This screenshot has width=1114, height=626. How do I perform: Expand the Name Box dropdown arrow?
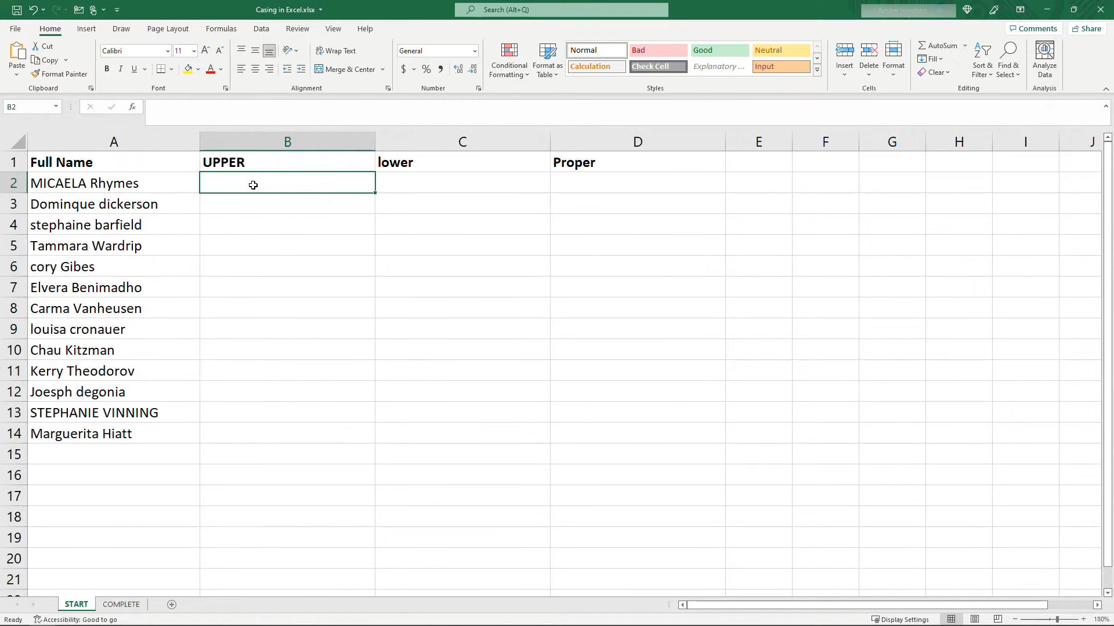pos(56,107)
